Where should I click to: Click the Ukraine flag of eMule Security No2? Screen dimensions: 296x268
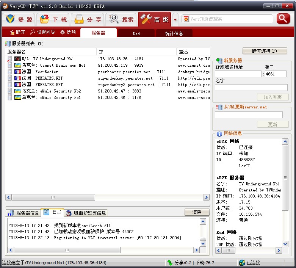click(17, 91)
